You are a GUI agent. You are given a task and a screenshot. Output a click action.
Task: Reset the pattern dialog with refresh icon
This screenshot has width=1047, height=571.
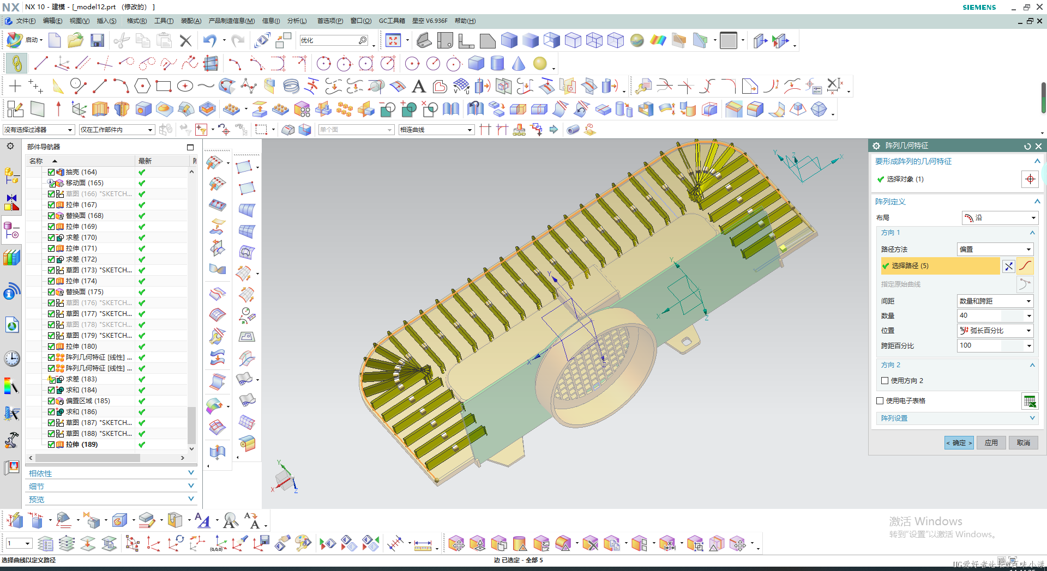tap(1027, 146)
